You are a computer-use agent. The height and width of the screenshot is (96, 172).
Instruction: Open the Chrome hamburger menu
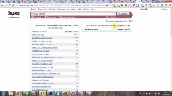click(170, 5)
